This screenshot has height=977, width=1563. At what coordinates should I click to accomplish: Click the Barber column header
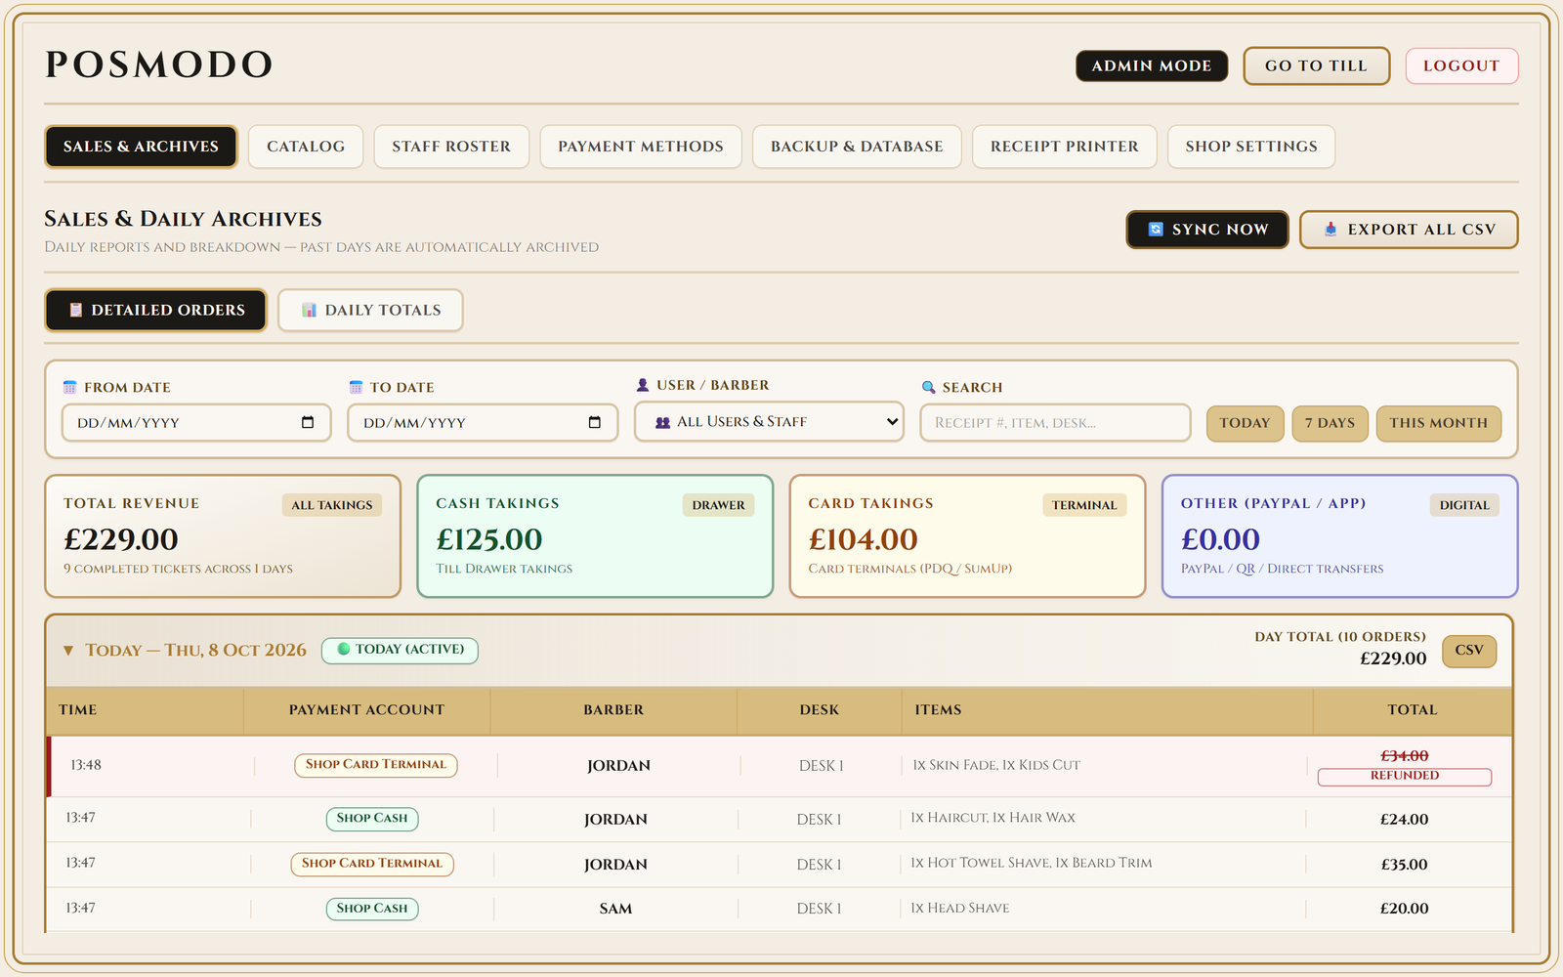click(613, 710)
